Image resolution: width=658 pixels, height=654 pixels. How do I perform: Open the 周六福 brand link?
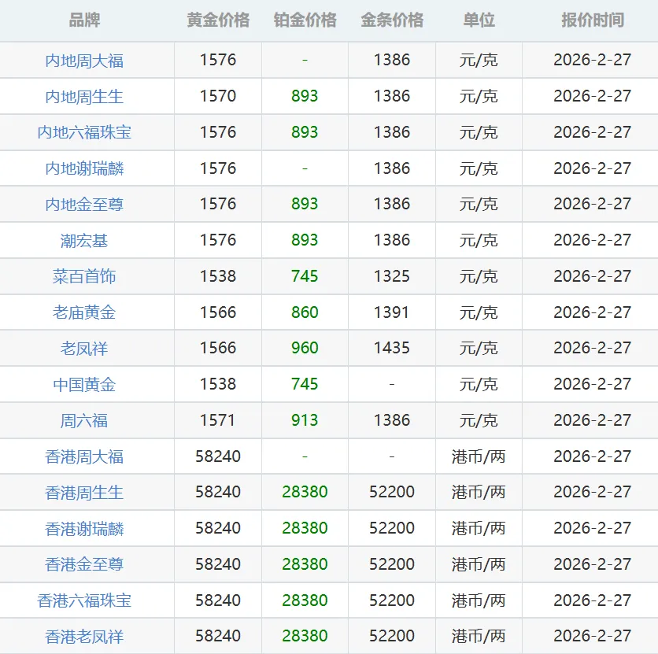click(84, 421)
